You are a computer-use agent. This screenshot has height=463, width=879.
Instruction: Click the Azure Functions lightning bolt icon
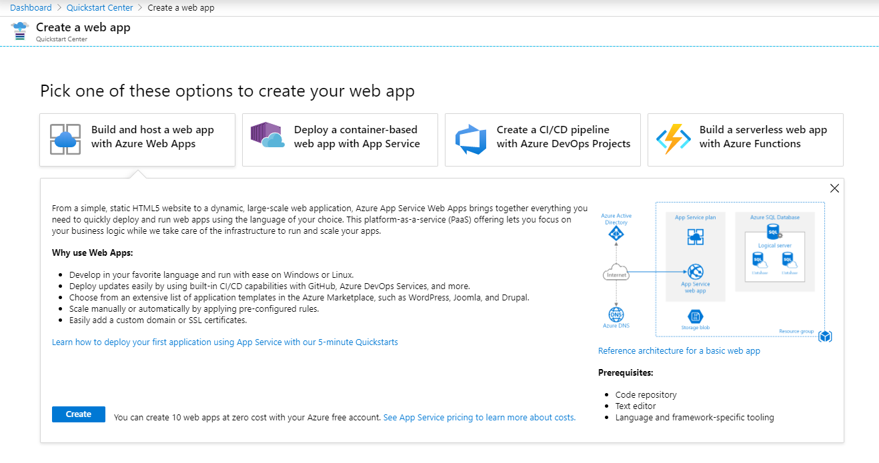point(674,140)
